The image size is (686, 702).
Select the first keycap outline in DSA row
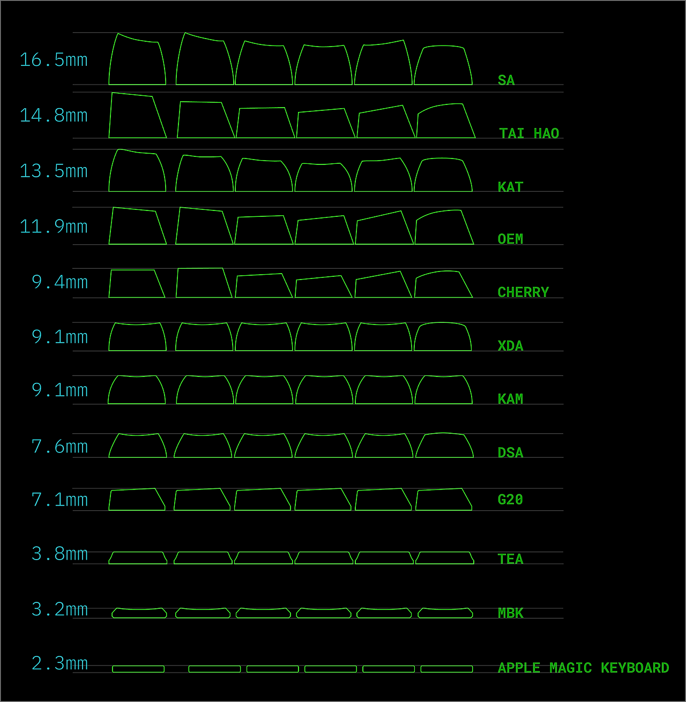(x=138, y=446)
